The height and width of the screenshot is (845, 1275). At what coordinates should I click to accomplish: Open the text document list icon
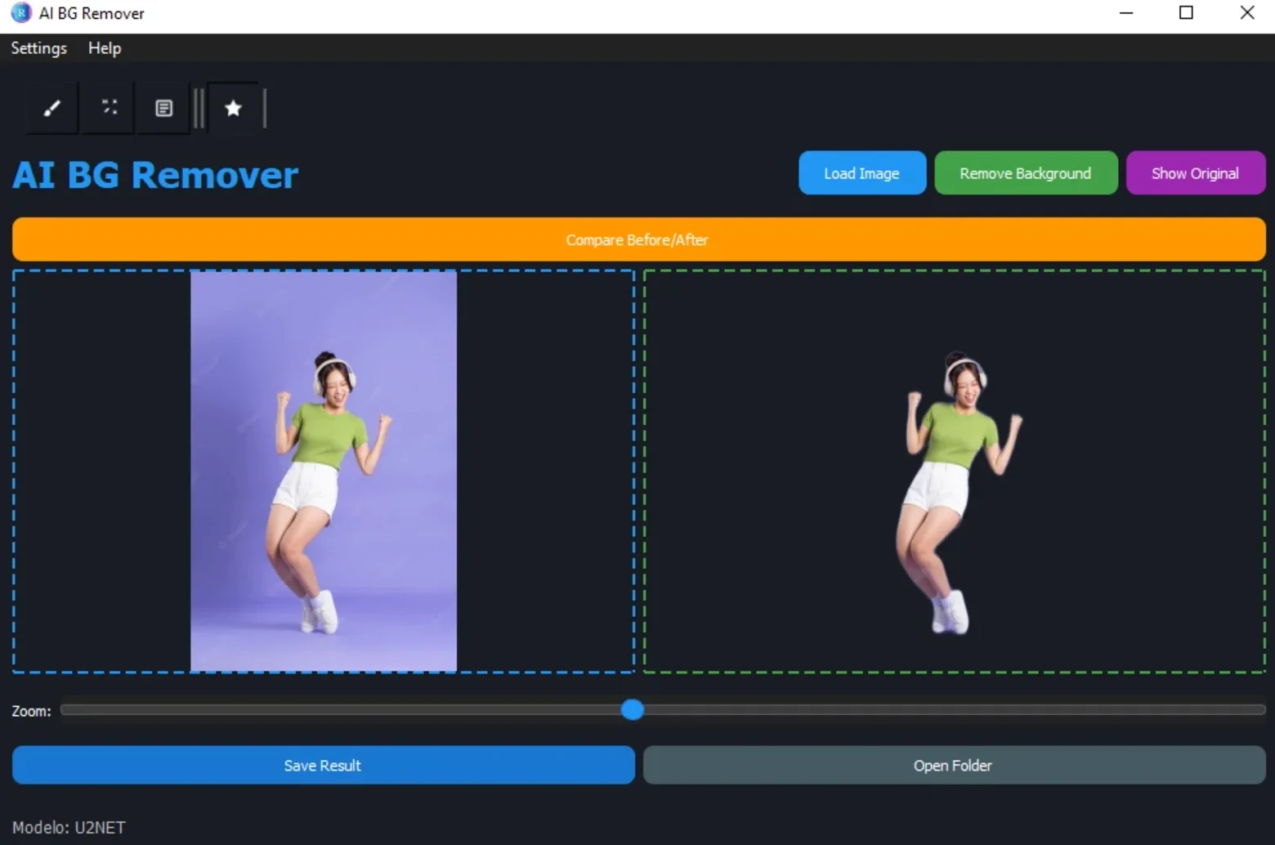(x=163, y=108)
